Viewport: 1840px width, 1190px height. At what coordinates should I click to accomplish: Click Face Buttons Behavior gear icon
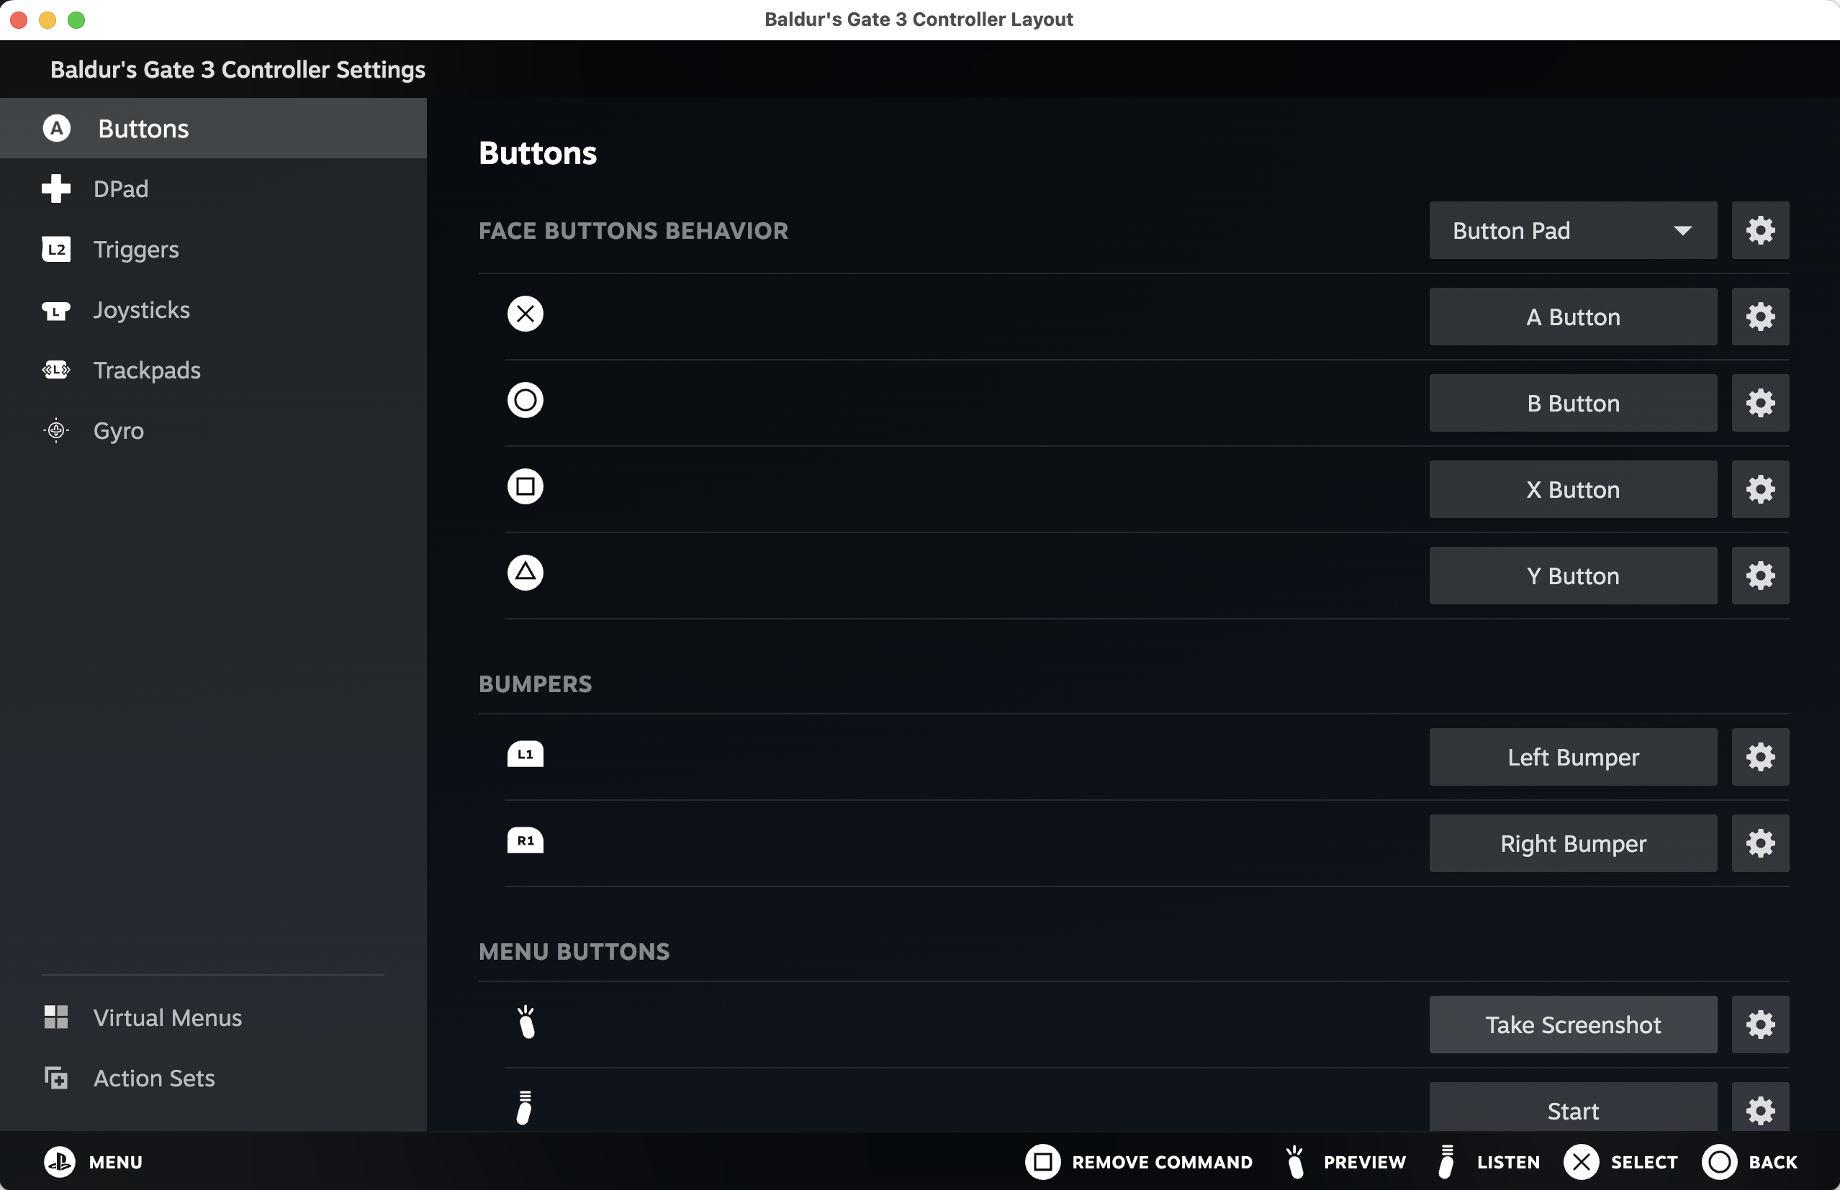[x=1759, y=230]
